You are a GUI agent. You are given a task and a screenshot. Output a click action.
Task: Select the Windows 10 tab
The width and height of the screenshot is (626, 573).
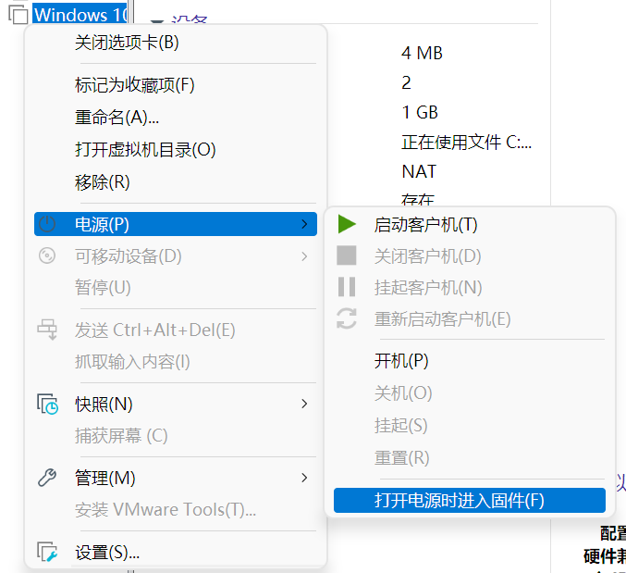click(x=80, y=15)
